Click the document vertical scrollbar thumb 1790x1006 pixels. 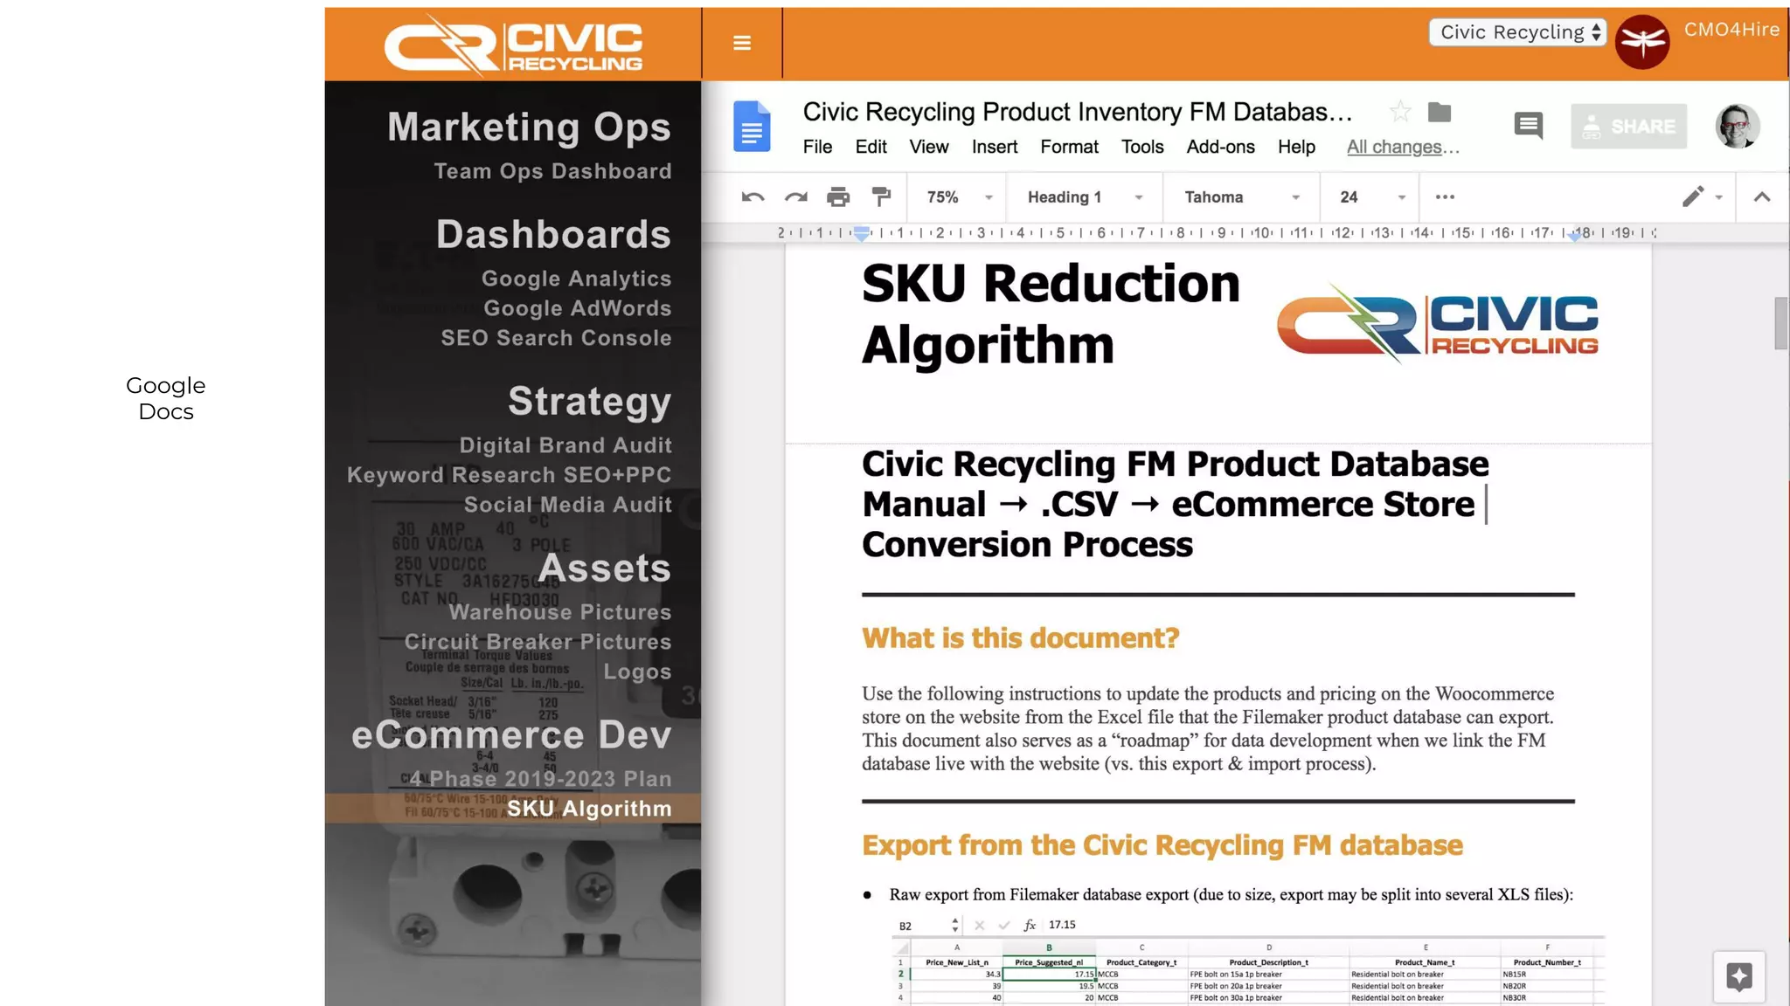pyautogui.click(x=1780, y=323)
